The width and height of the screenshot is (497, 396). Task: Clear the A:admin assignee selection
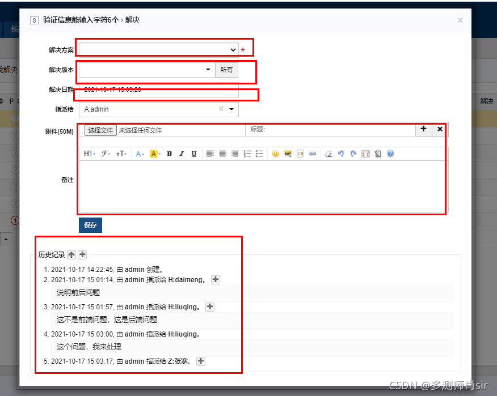(x=221, y=109)
